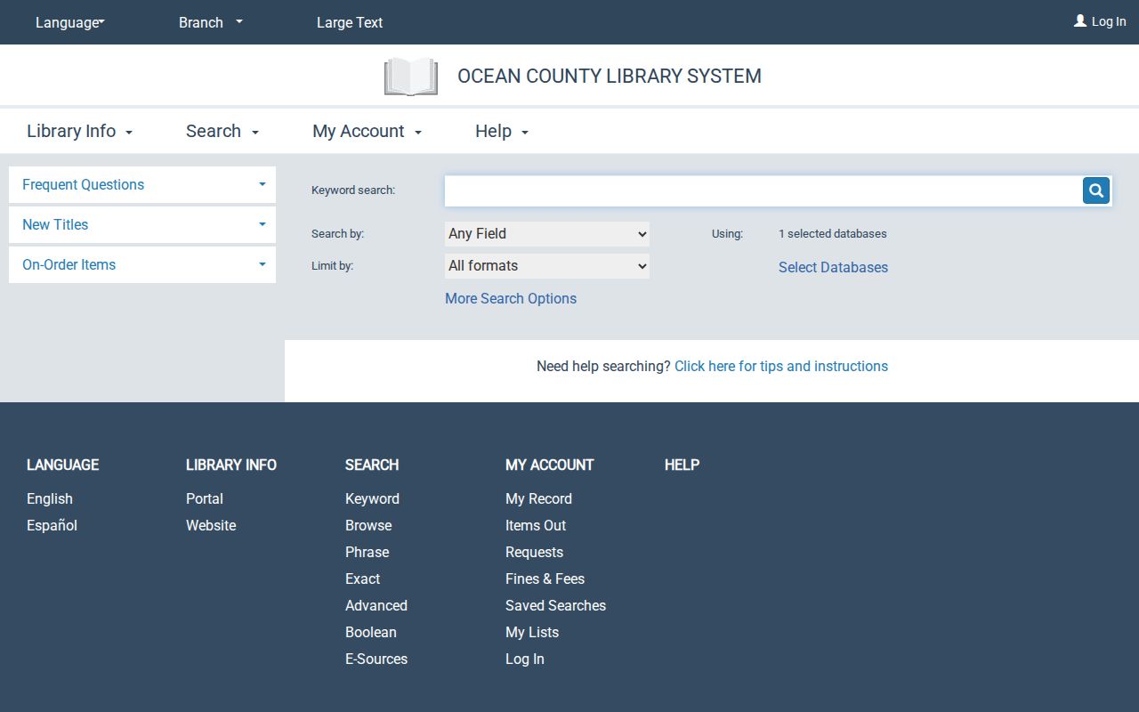
Task: Open the My Account menu
Action: (x=368, y=131)
